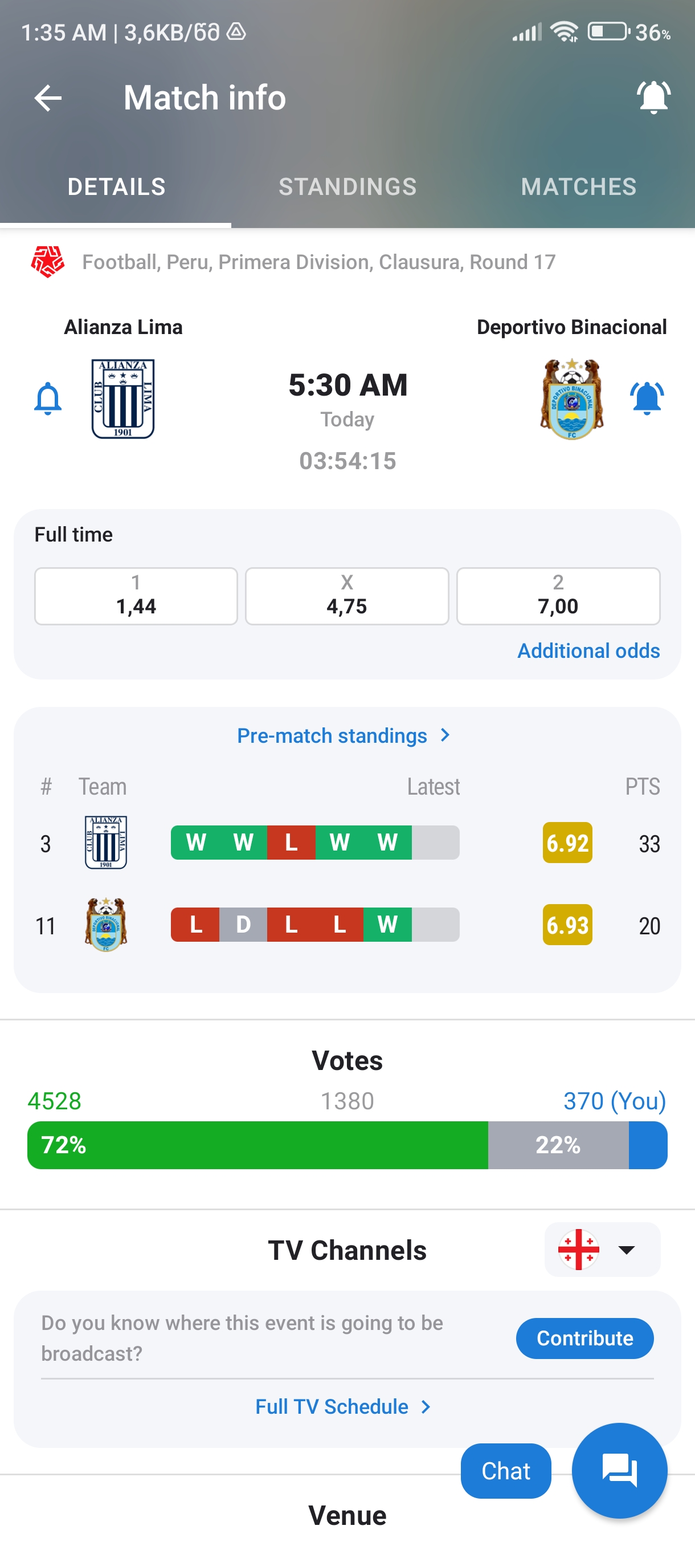Toggle match notification bell in header
The height and width of the screenshot is (1546, 695).
click(653, 97)
